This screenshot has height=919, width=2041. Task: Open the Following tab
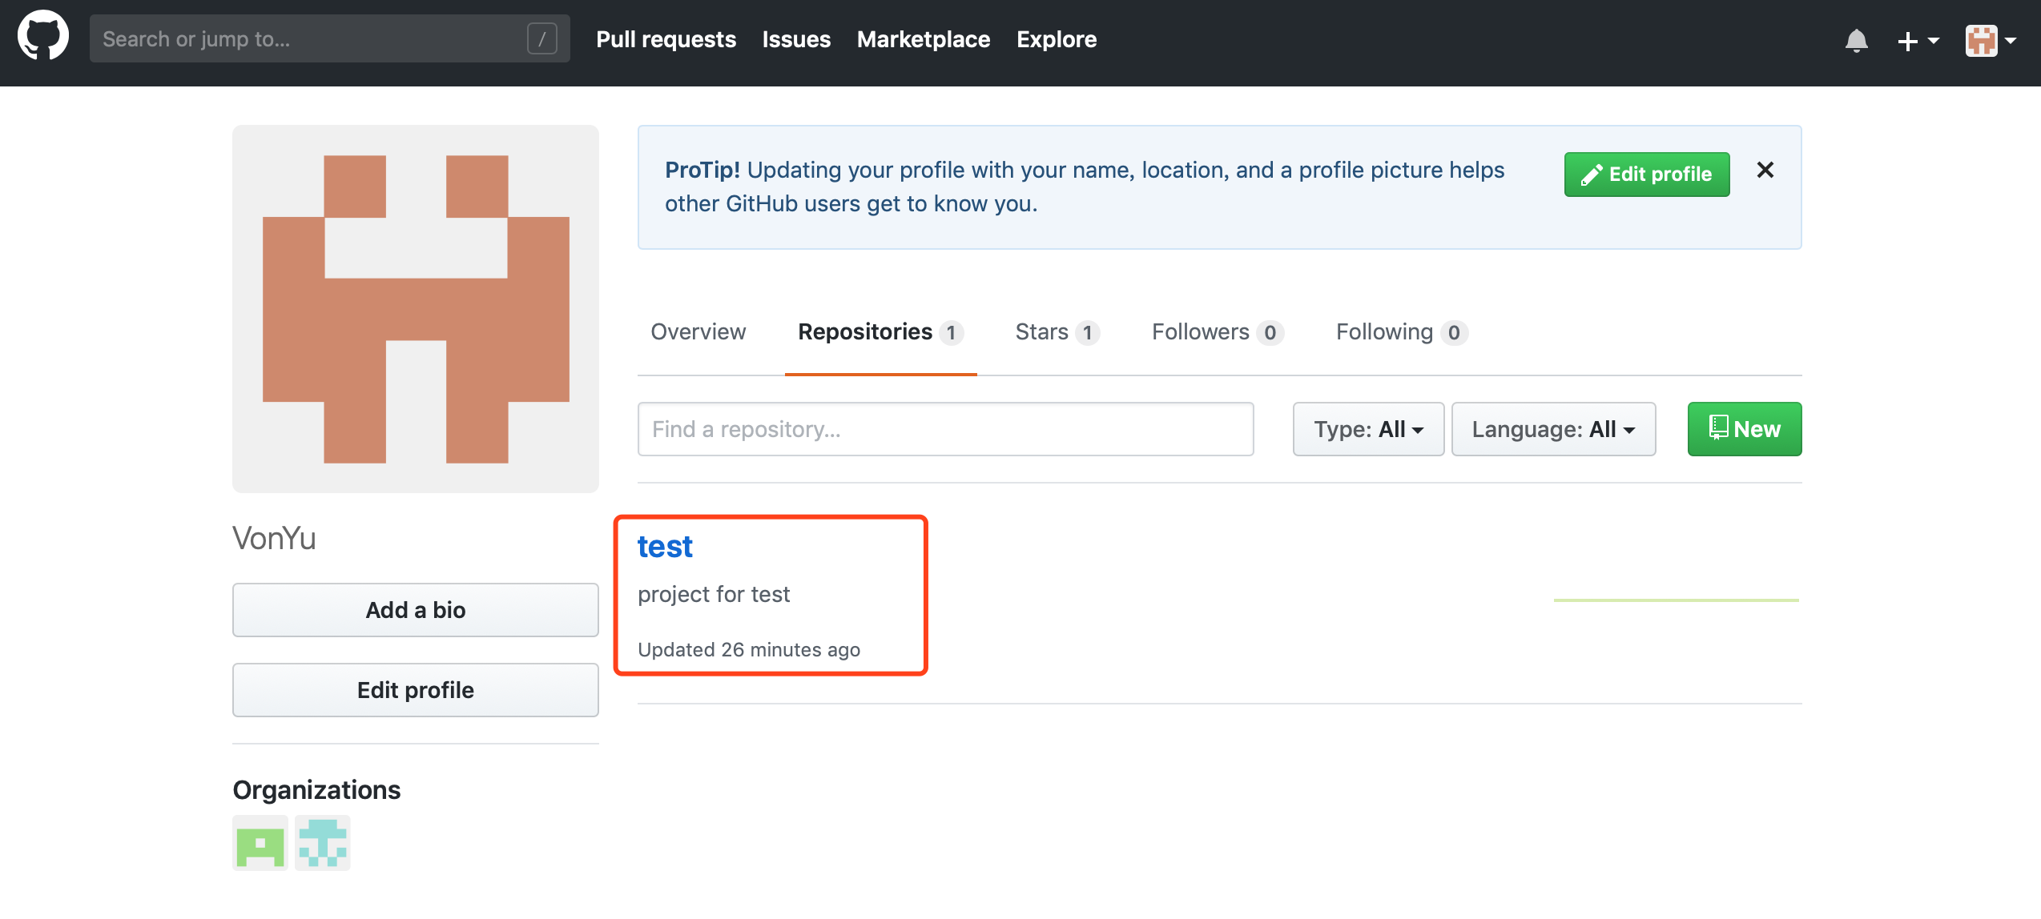[x=1400, y=331]
